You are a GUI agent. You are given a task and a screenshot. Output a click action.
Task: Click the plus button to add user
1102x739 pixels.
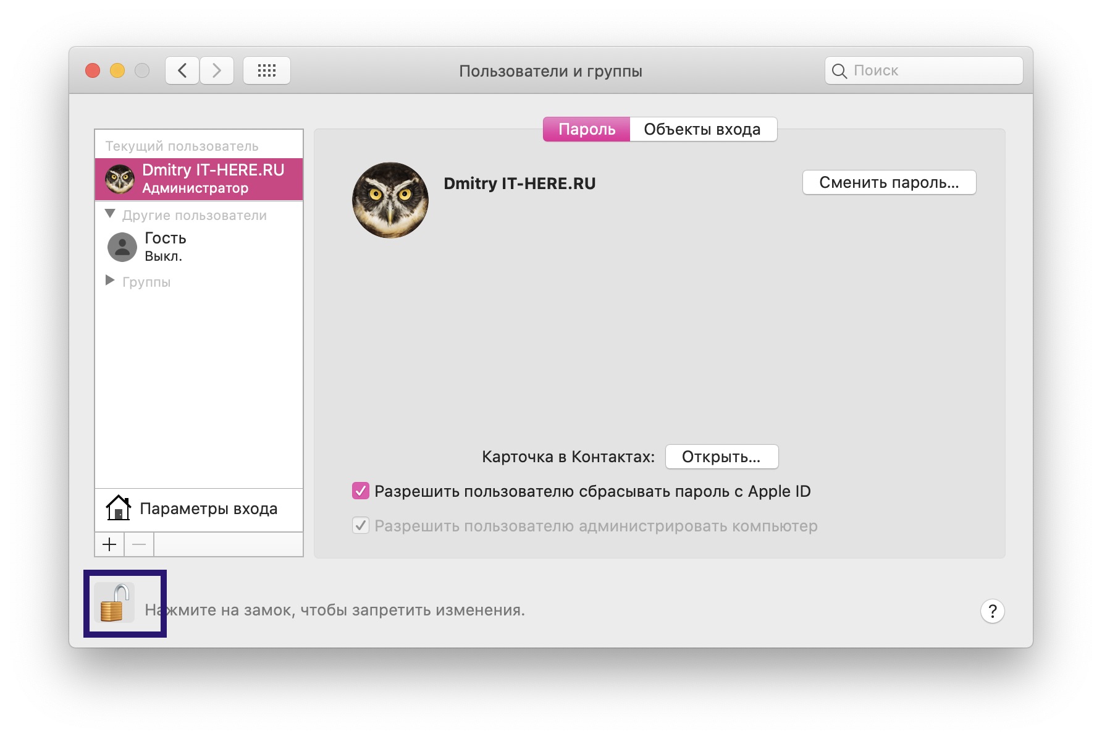pyautogui.click(x=109, y=544)
